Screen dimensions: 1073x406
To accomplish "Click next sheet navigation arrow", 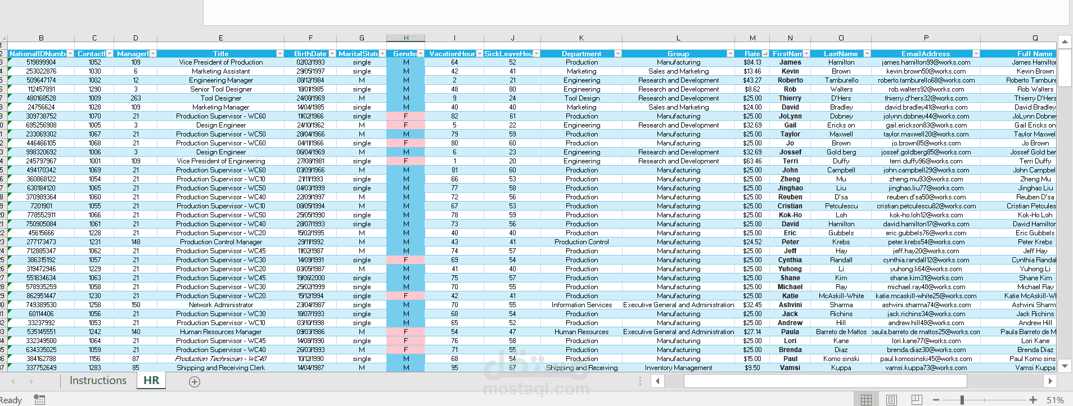I will click(x=31, y=381).
